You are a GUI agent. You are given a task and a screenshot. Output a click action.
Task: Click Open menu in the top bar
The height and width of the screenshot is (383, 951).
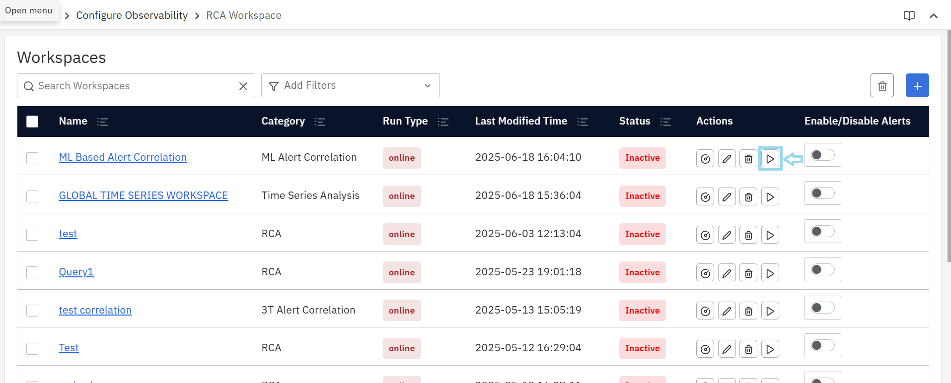[29, 10]
